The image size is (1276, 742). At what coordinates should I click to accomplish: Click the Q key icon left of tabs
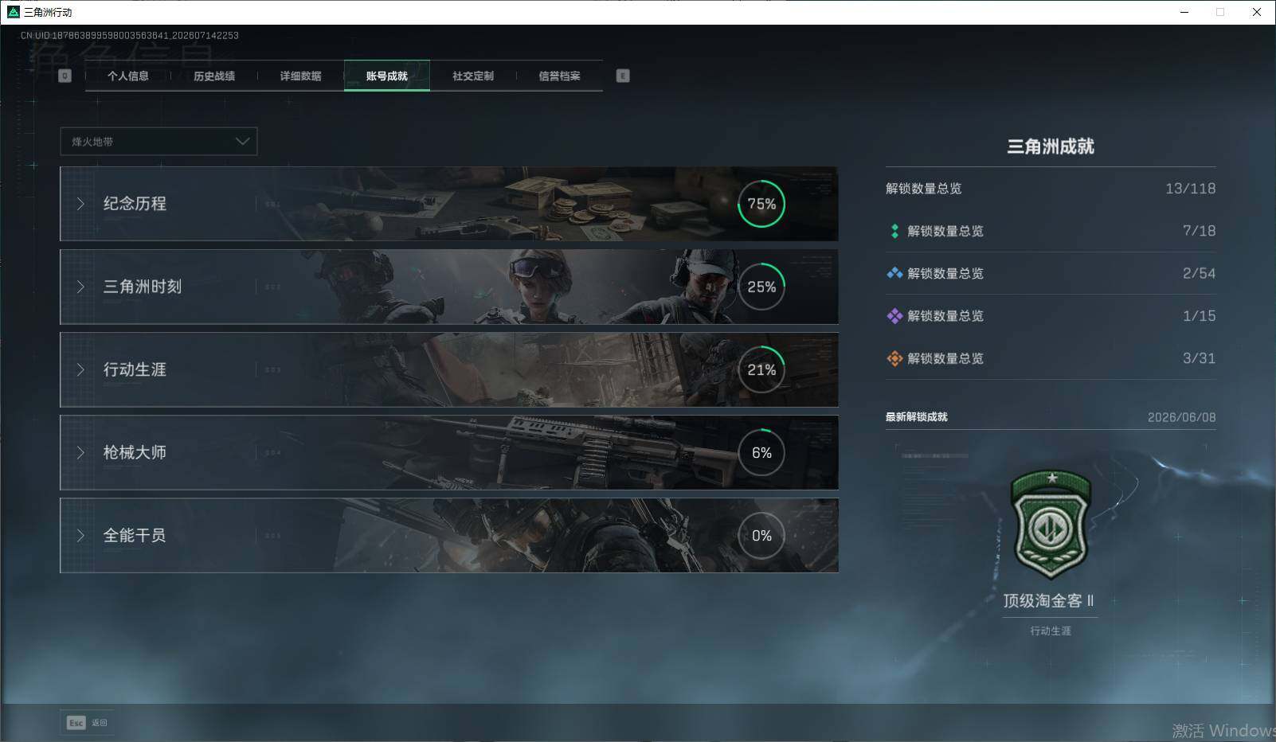click(65, 76)
